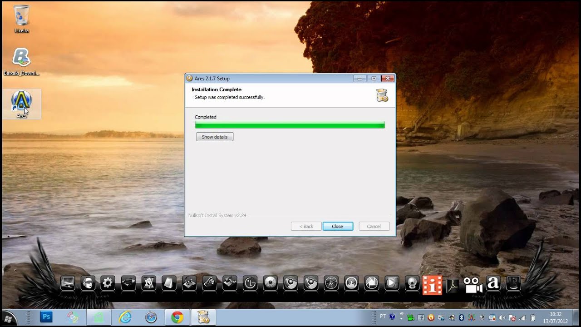This screenshot has width=581, height=327.
Task: Click the Action Center flag tray icon
Action: point(512,317)
